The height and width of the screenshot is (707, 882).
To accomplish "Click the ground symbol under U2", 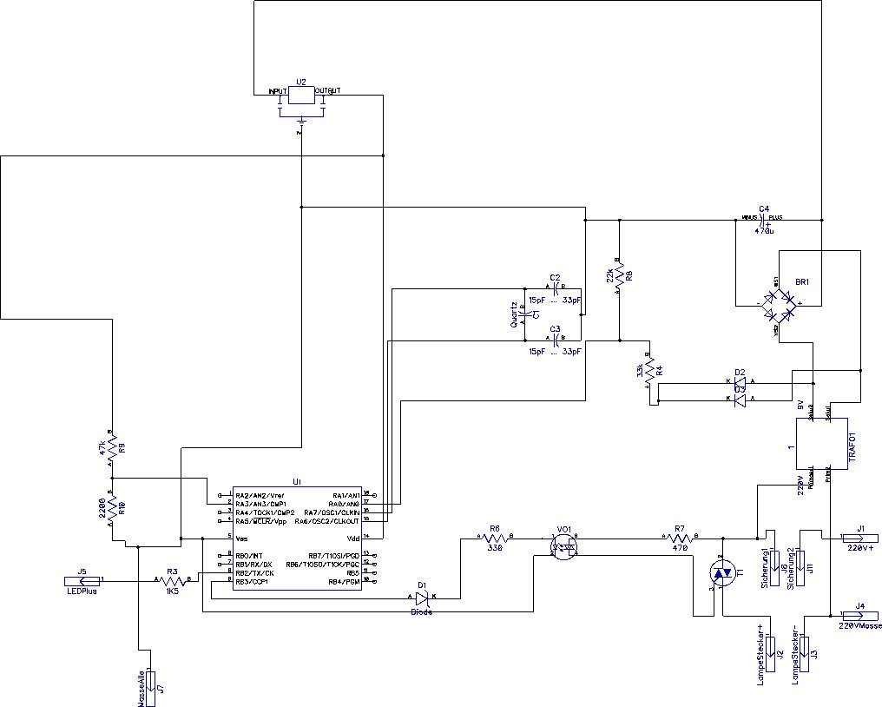I will (301, 121).
